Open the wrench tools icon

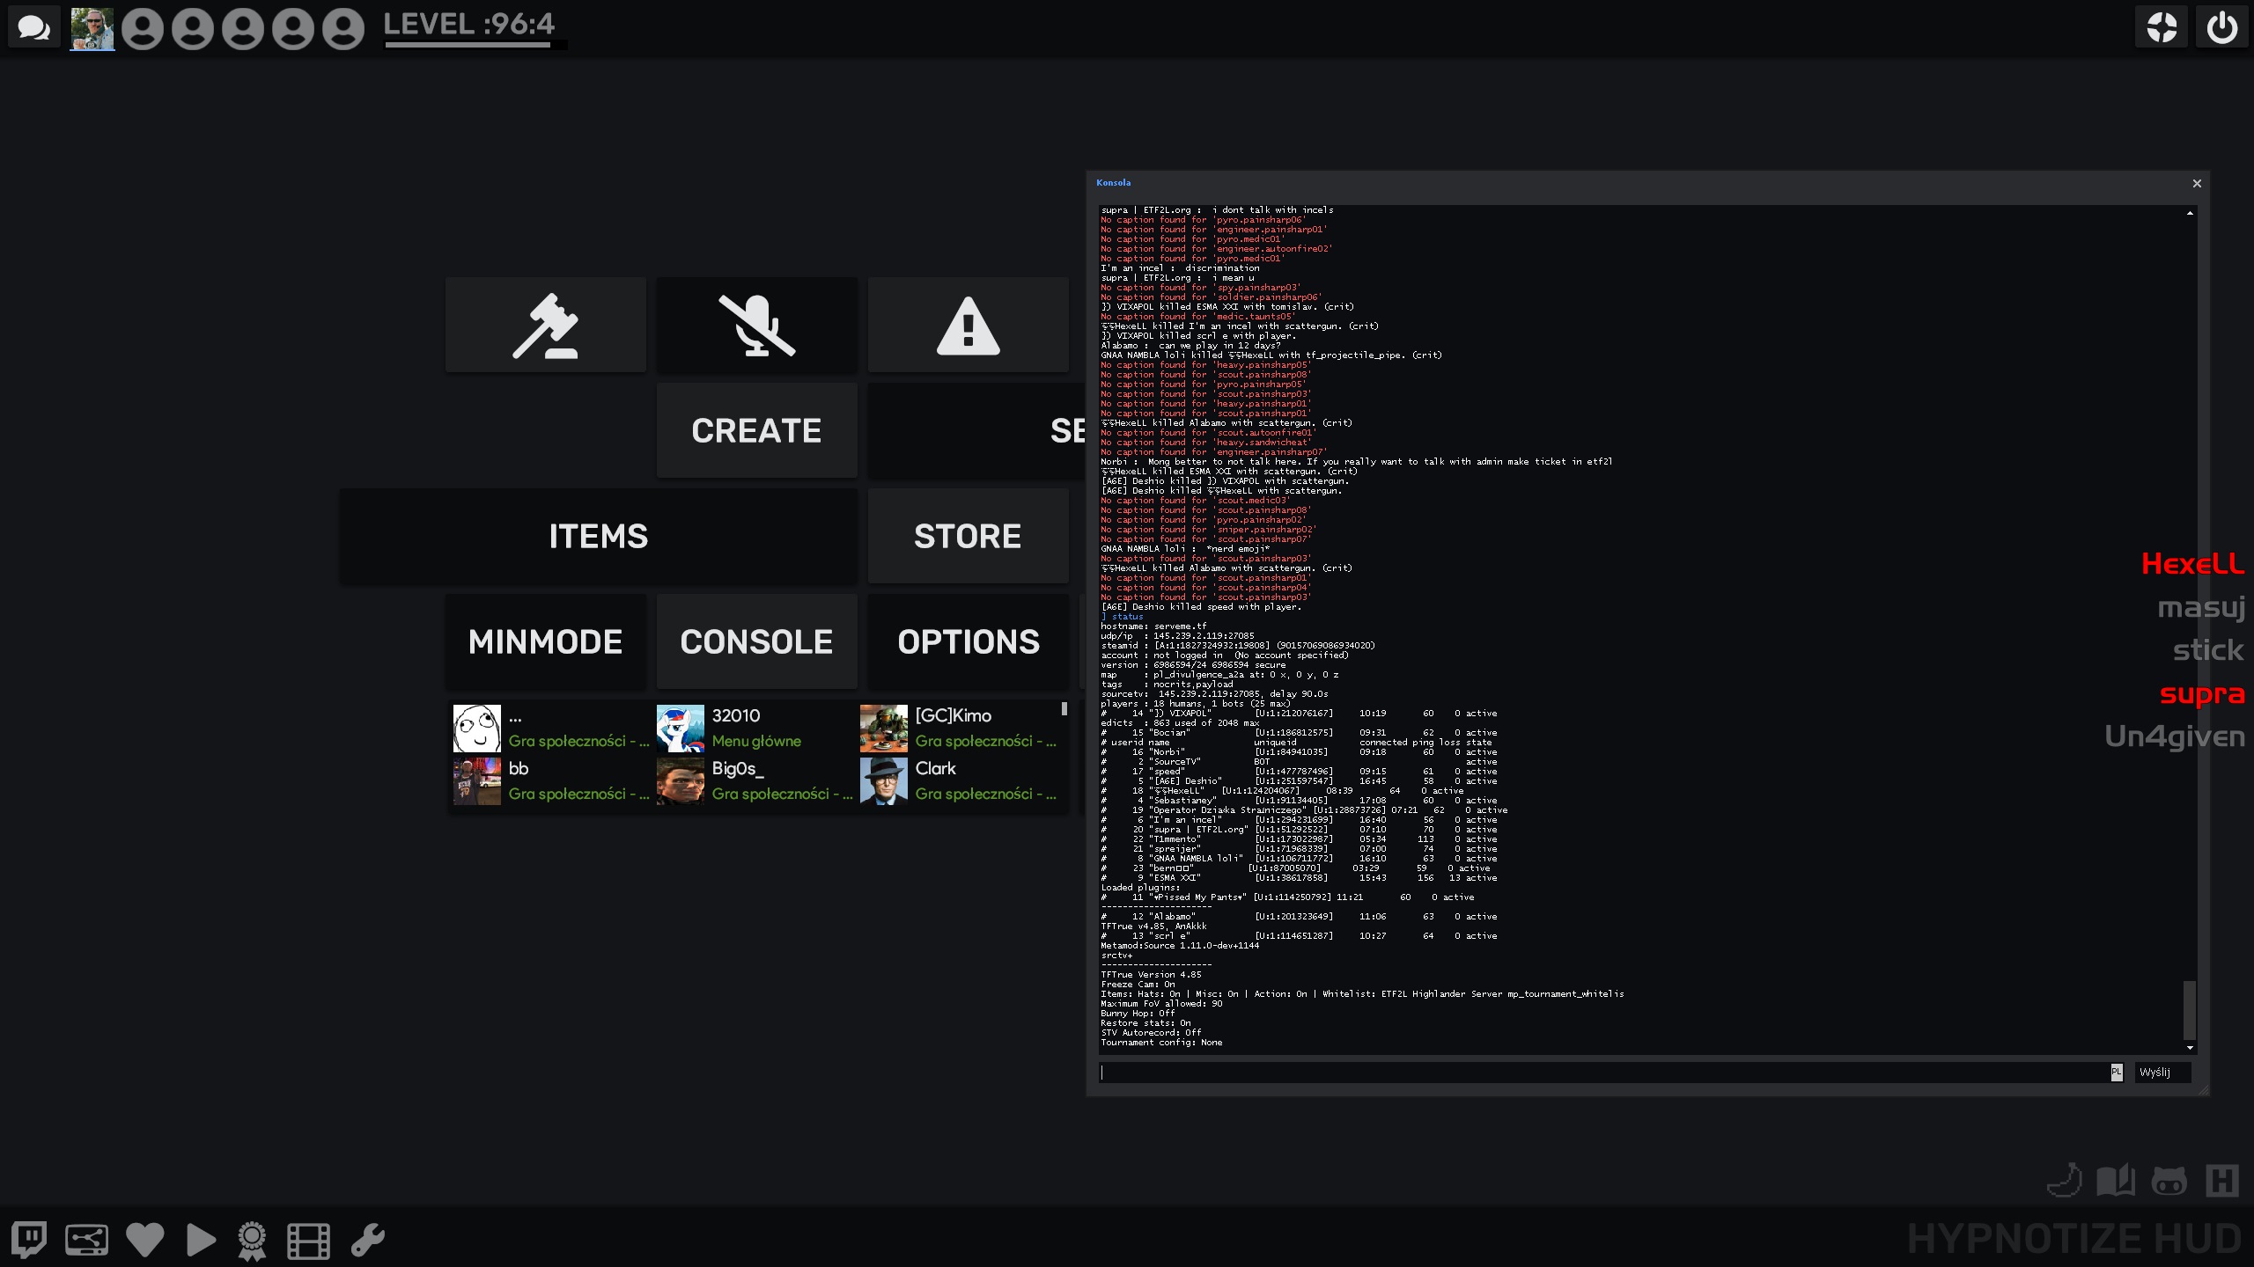368,1240
